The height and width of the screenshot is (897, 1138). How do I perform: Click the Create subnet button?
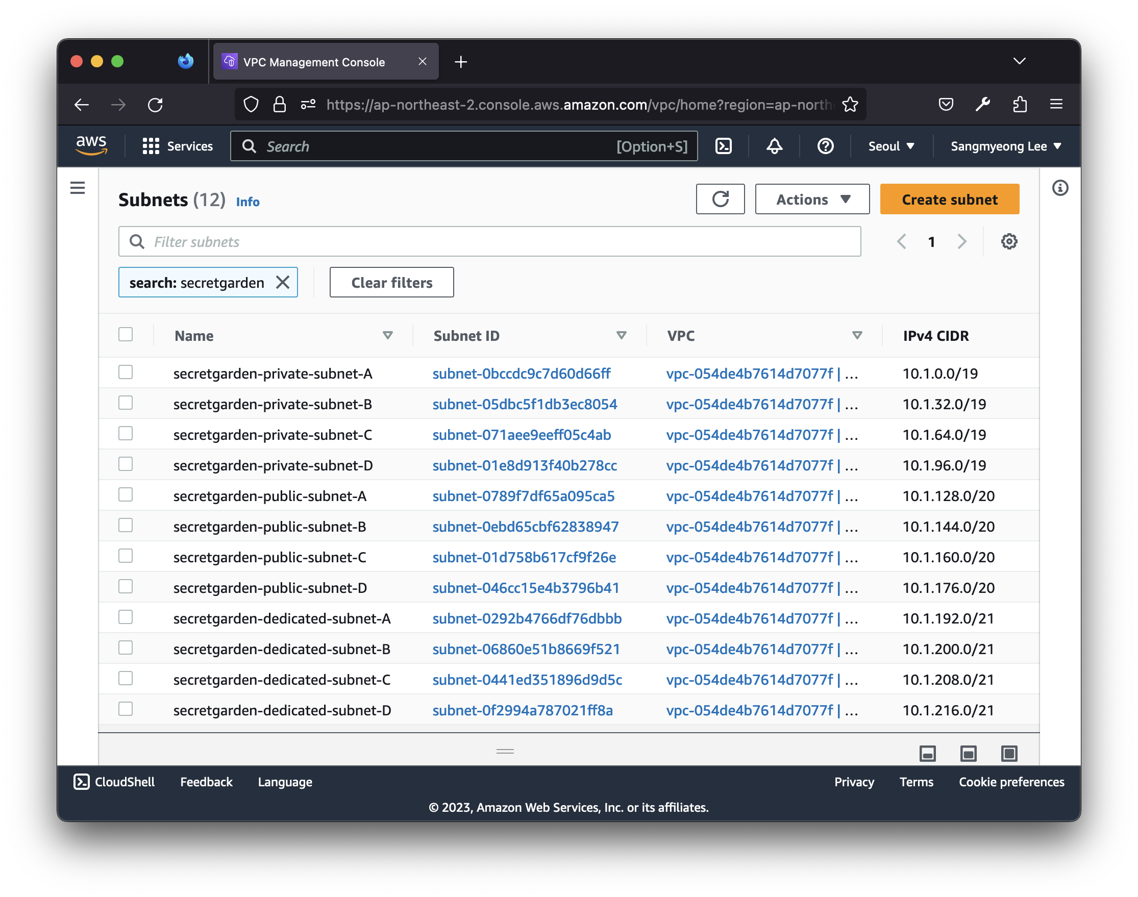coord(950,199)
